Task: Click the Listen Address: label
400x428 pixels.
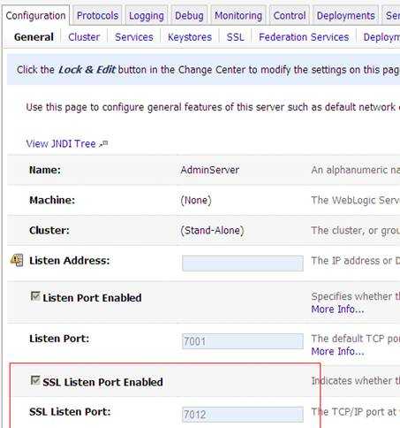Action: pos(70,261)
